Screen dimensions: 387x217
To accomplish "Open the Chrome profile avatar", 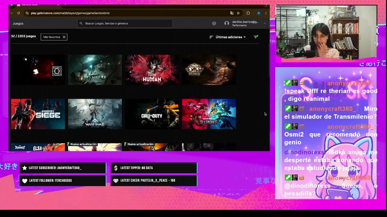I will 259,13.
